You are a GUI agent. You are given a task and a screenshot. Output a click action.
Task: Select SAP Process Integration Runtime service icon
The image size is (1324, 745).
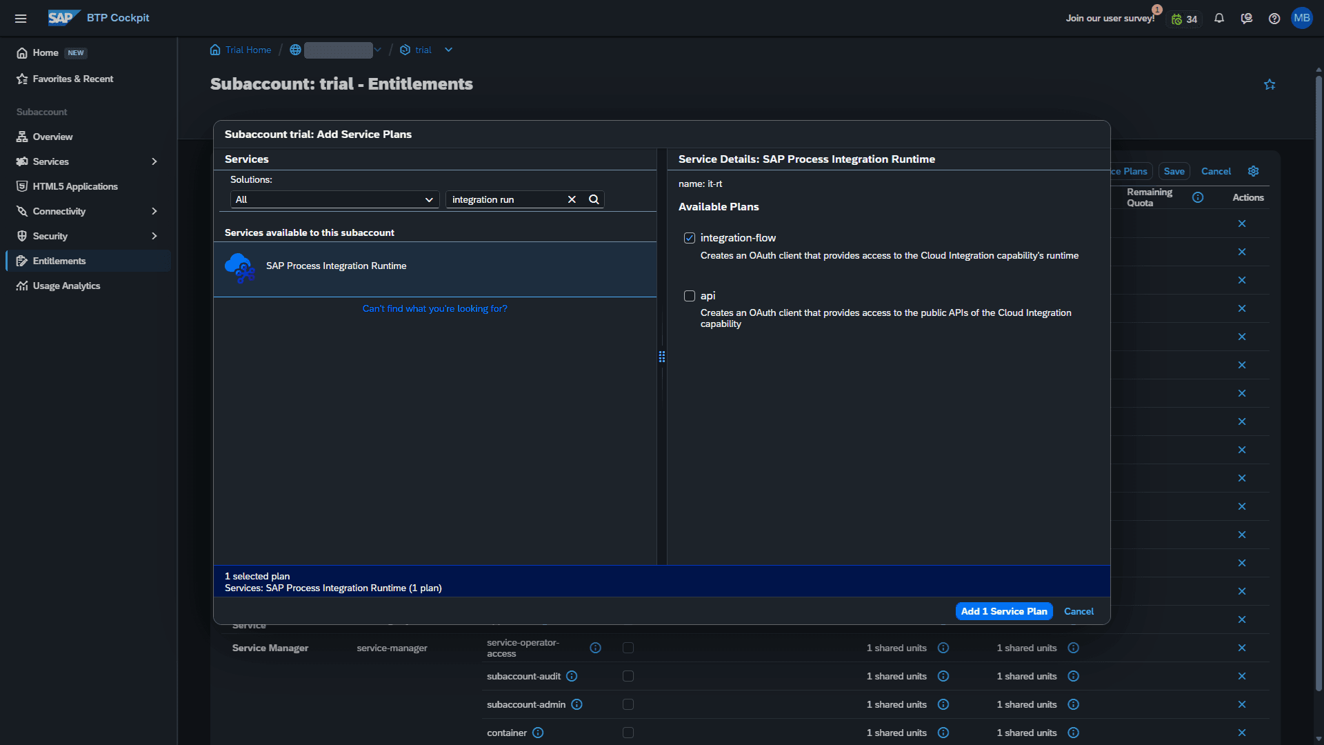coord(240,268)
